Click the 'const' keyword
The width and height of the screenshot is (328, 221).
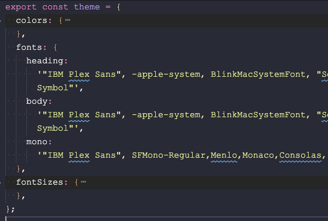tap(55, 7)
